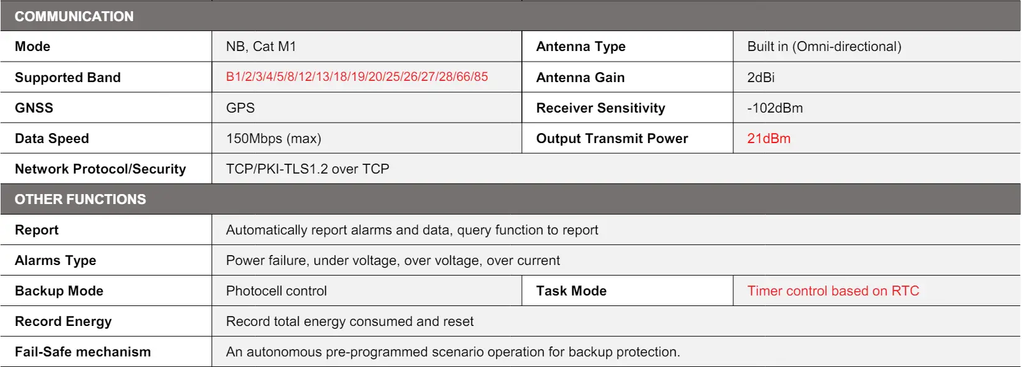This screenshot has width=1022, height=367.
Task: Click the Antenna Type label
Action: (580, 47)
